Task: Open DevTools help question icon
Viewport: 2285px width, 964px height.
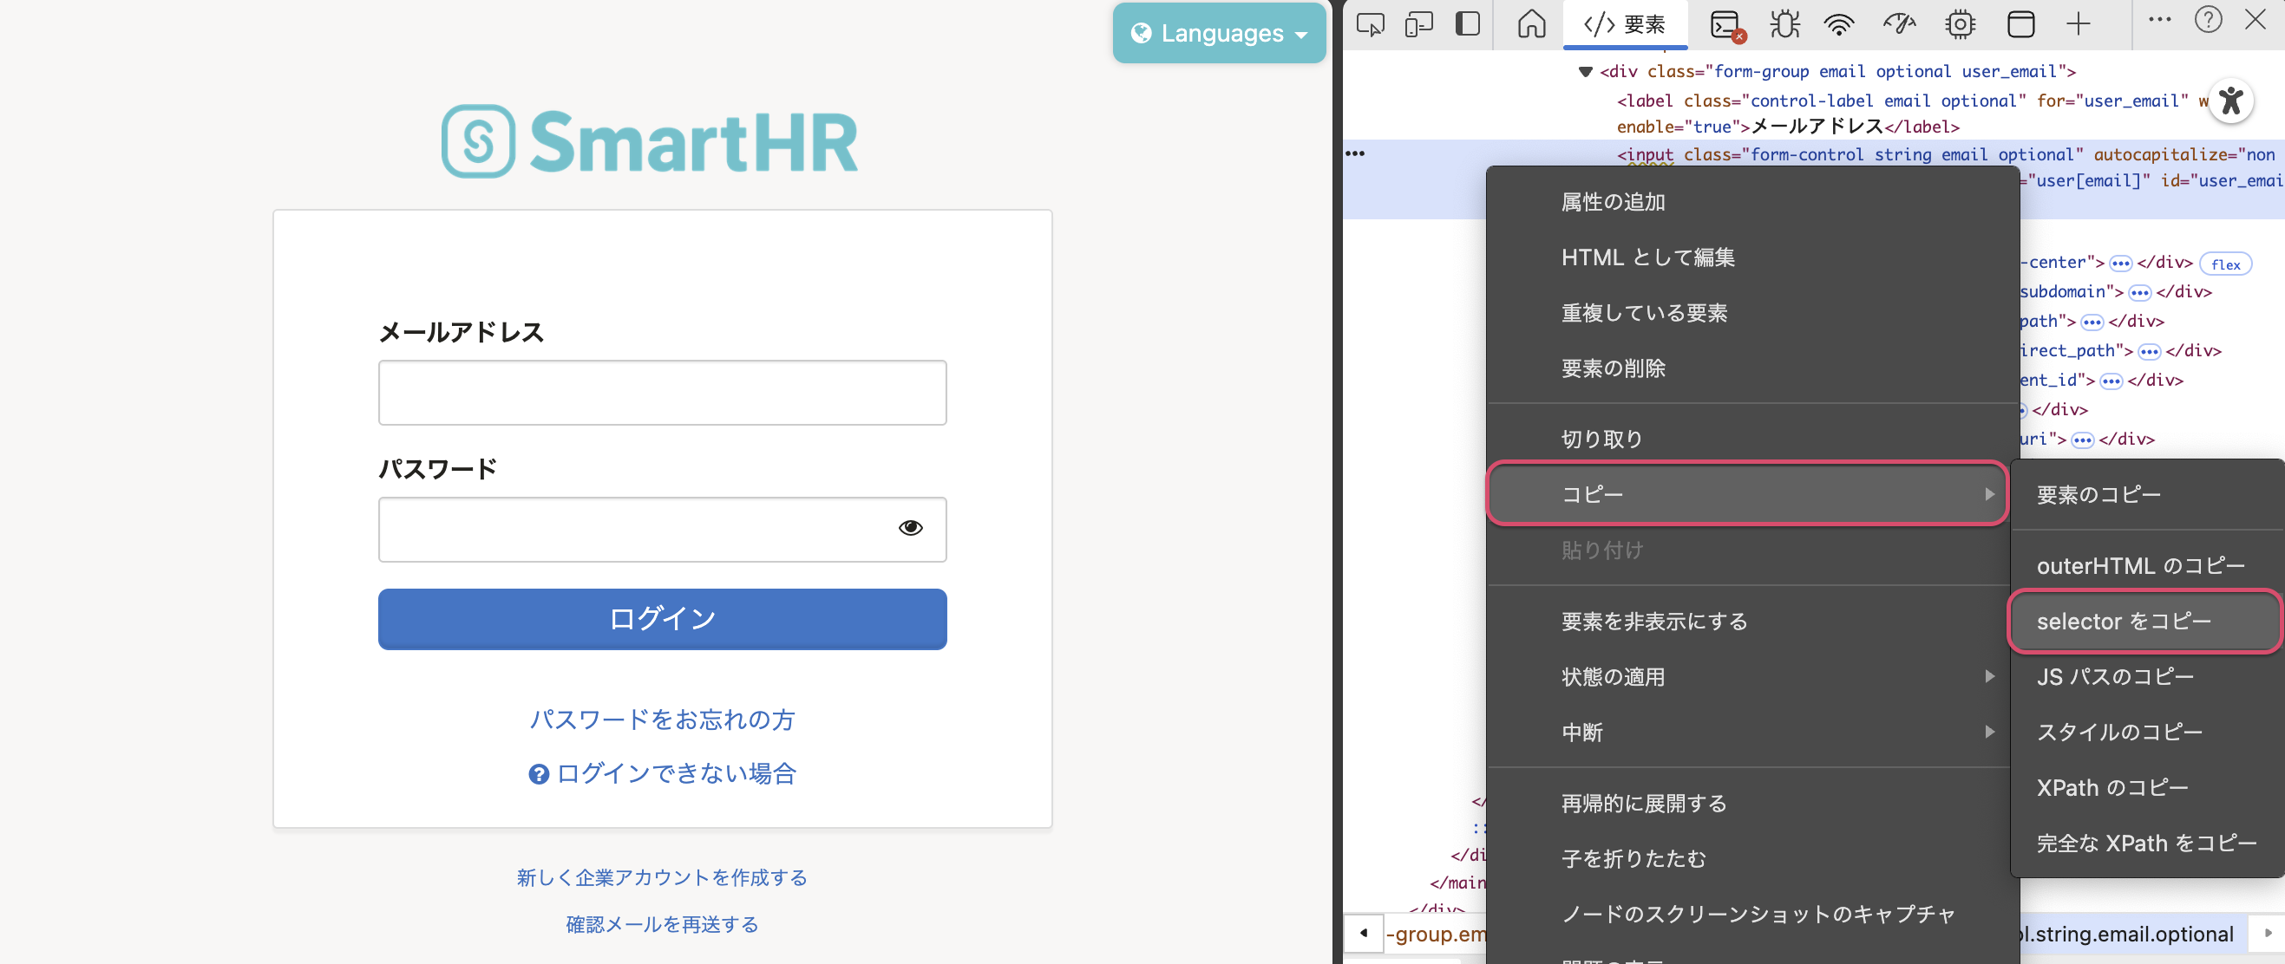Action: (x=2208, y=19)
